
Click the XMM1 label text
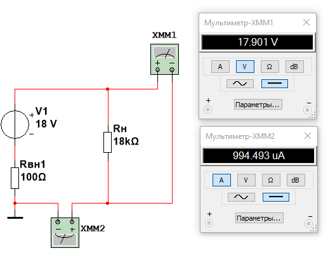164,35
